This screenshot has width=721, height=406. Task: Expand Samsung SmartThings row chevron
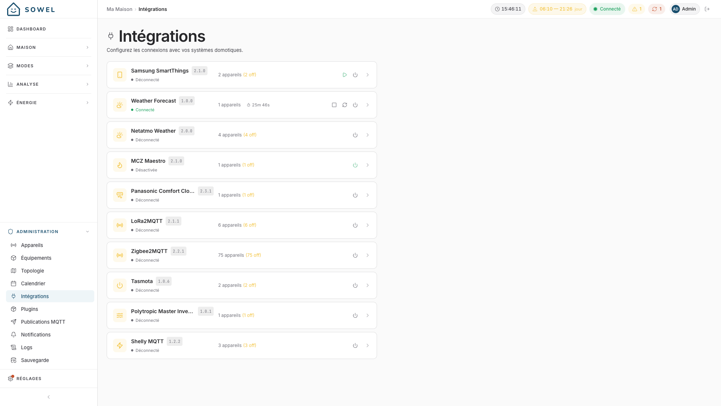(x=368, y=75)
